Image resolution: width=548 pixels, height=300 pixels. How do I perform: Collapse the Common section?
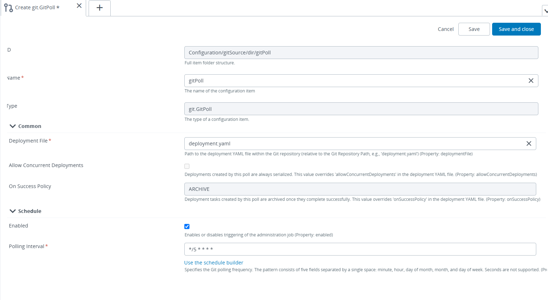(x=13, y=126)
